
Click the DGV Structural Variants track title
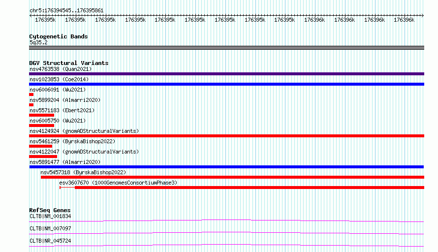click(x=69, y=63)
